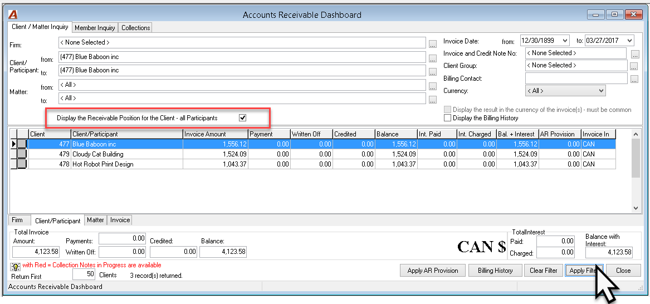Click invoice amount cell '1,043.37'

point(215,164)
